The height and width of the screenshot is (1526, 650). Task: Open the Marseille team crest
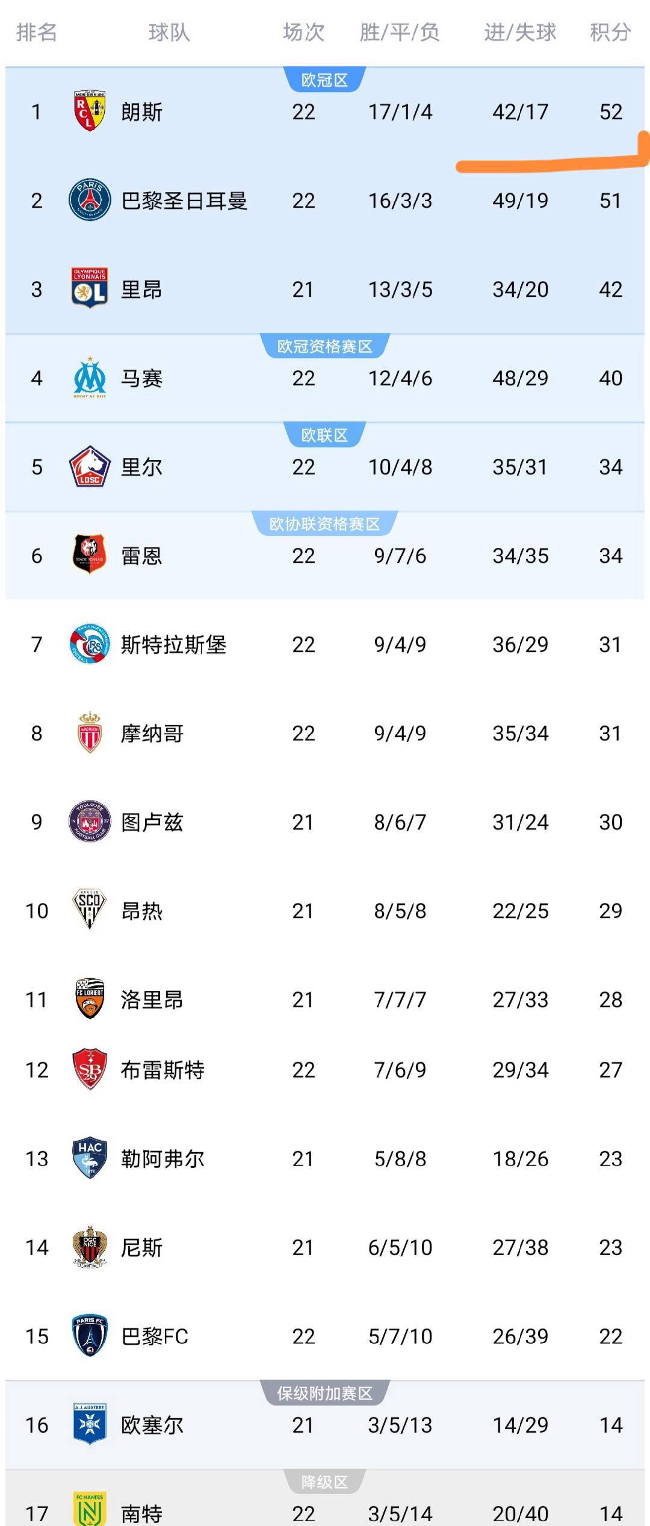tap(90, 377)
